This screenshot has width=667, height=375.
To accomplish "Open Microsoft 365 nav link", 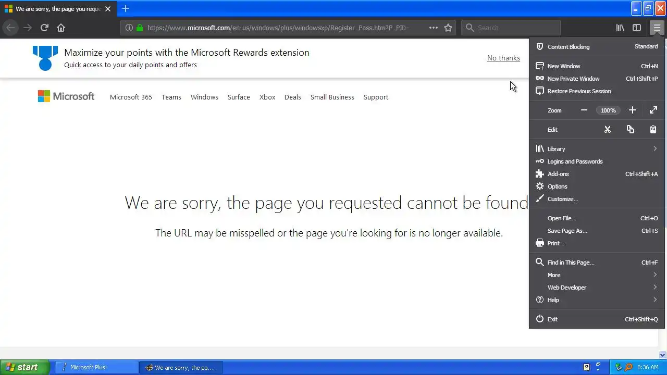I will tap(131, 97).
